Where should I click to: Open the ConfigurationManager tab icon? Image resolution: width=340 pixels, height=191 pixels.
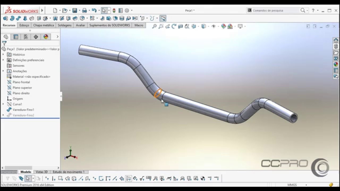(x=26, y=37)
